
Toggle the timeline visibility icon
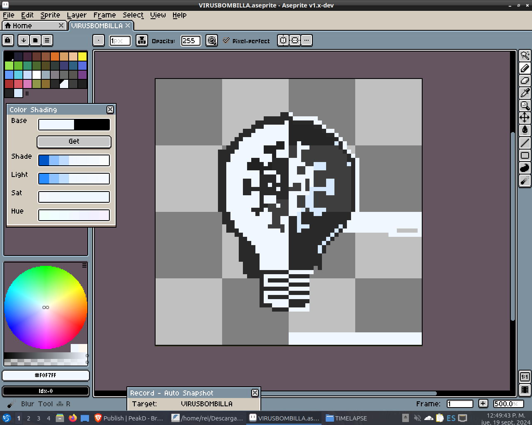(525, 390)
